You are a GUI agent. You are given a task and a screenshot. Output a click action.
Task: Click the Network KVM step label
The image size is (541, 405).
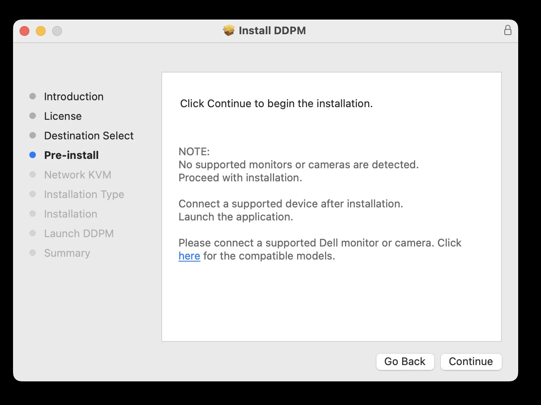pyautogui.click(x=77, y=175)
